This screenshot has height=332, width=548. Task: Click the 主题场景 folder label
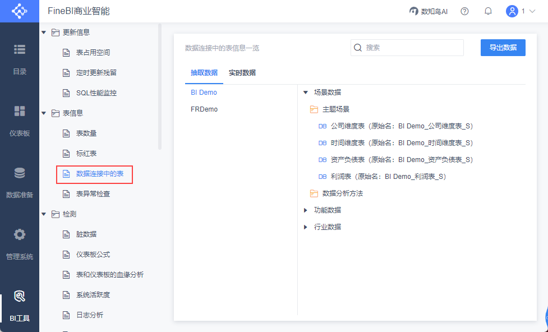coord(336,109)
